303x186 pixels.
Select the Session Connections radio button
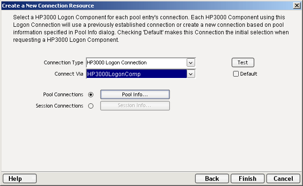(x=91, y=106)
